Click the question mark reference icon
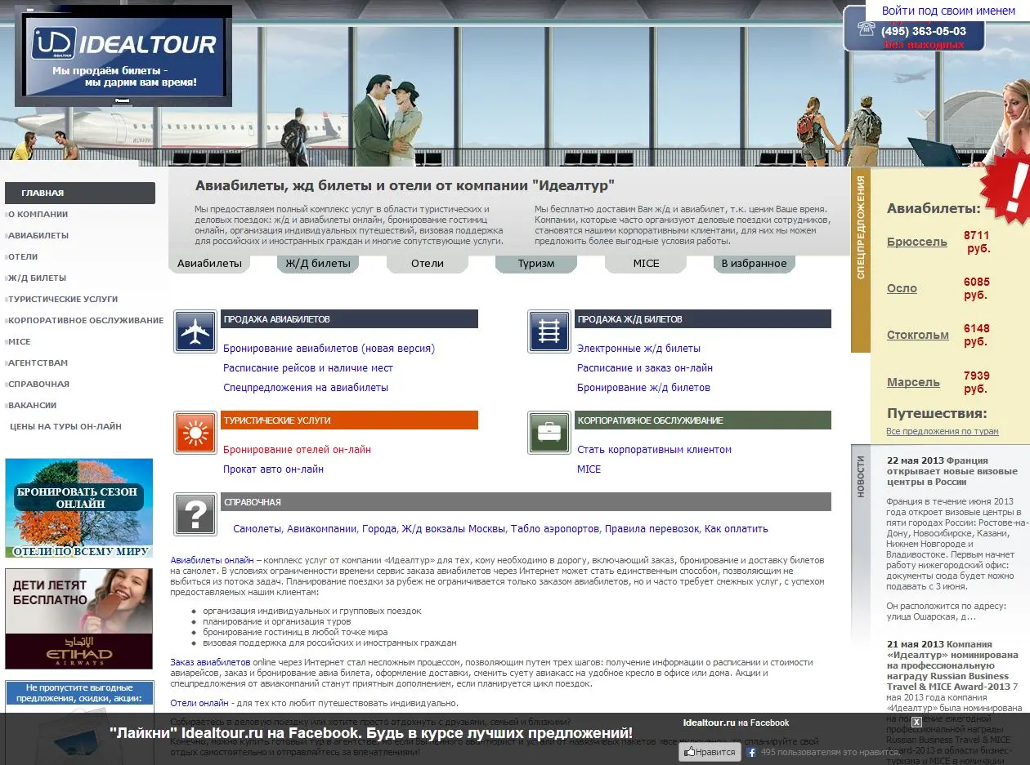The image size is (1030, 765). coord(195,514)
